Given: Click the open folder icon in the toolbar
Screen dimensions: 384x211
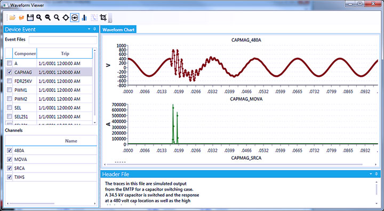Looking at the screenshot, I should 12,18.
